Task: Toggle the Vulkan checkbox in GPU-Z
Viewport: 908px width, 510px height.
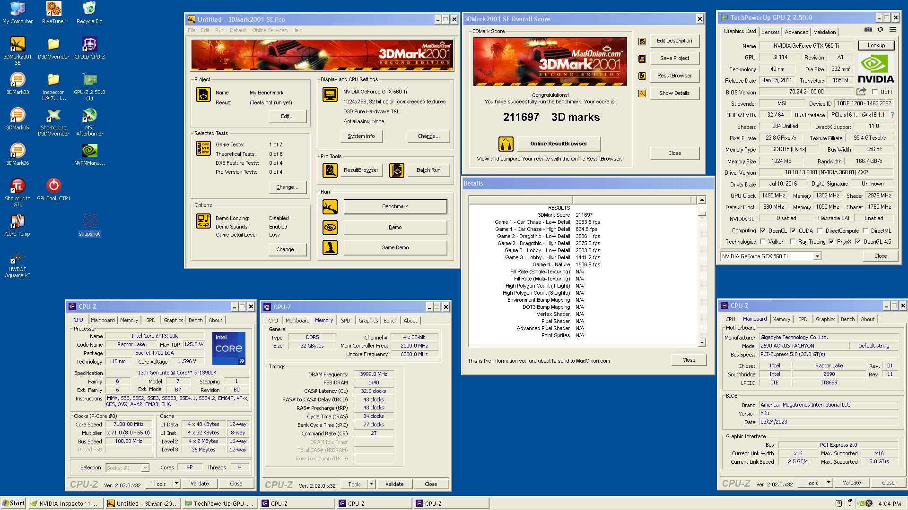Action: point(763,242)
